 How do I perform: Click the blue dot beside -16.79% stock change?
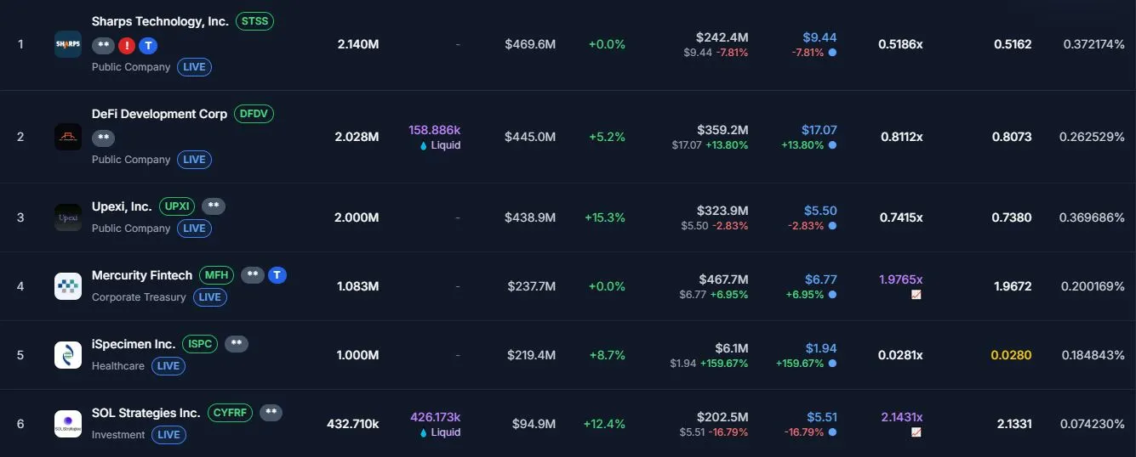coord(832,432)
